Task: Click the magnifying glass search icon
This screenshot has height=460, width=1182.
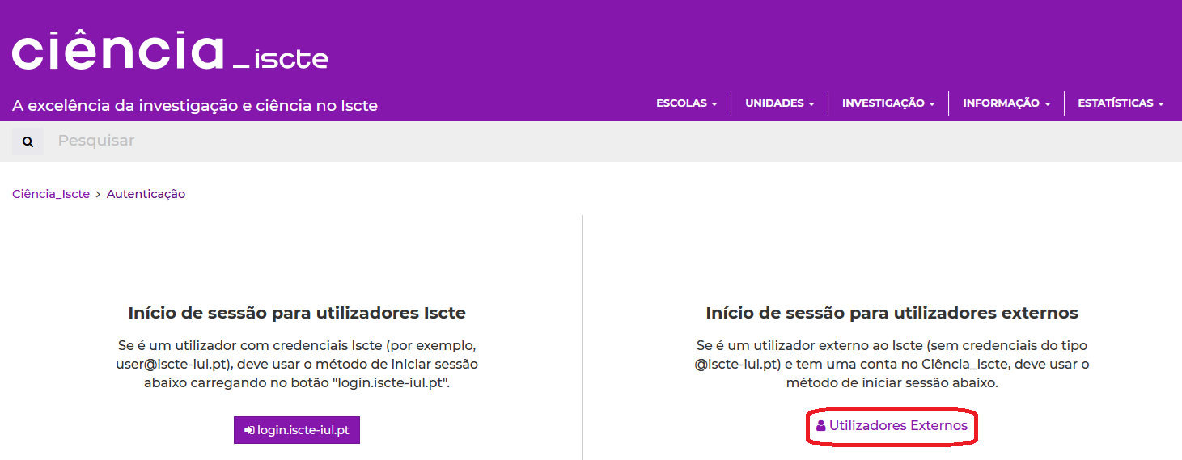Action: [28, 141]
